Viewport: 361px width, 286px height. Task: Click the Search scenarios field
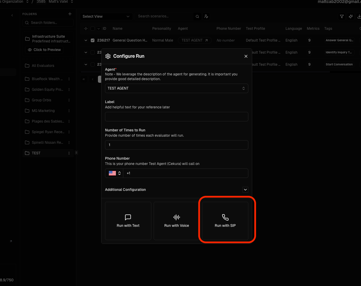coord(164,16)
